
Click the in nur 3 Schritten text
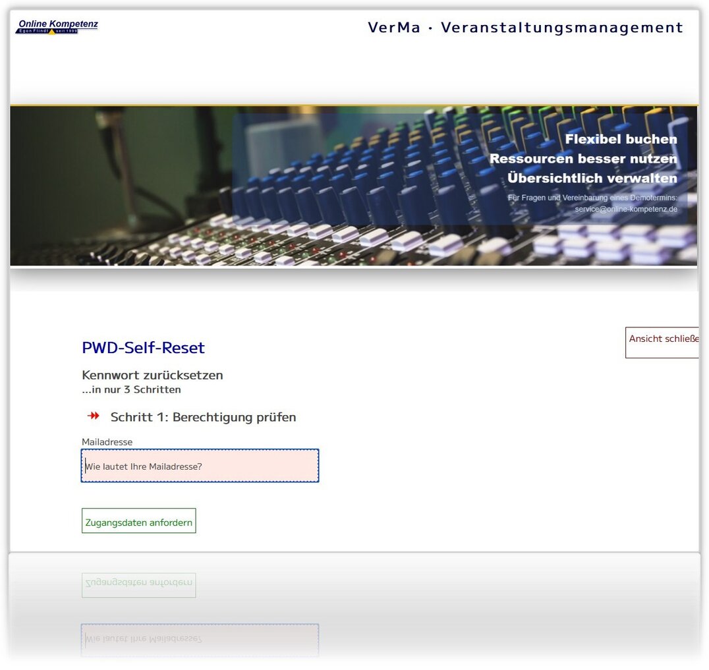pos(131,390)
